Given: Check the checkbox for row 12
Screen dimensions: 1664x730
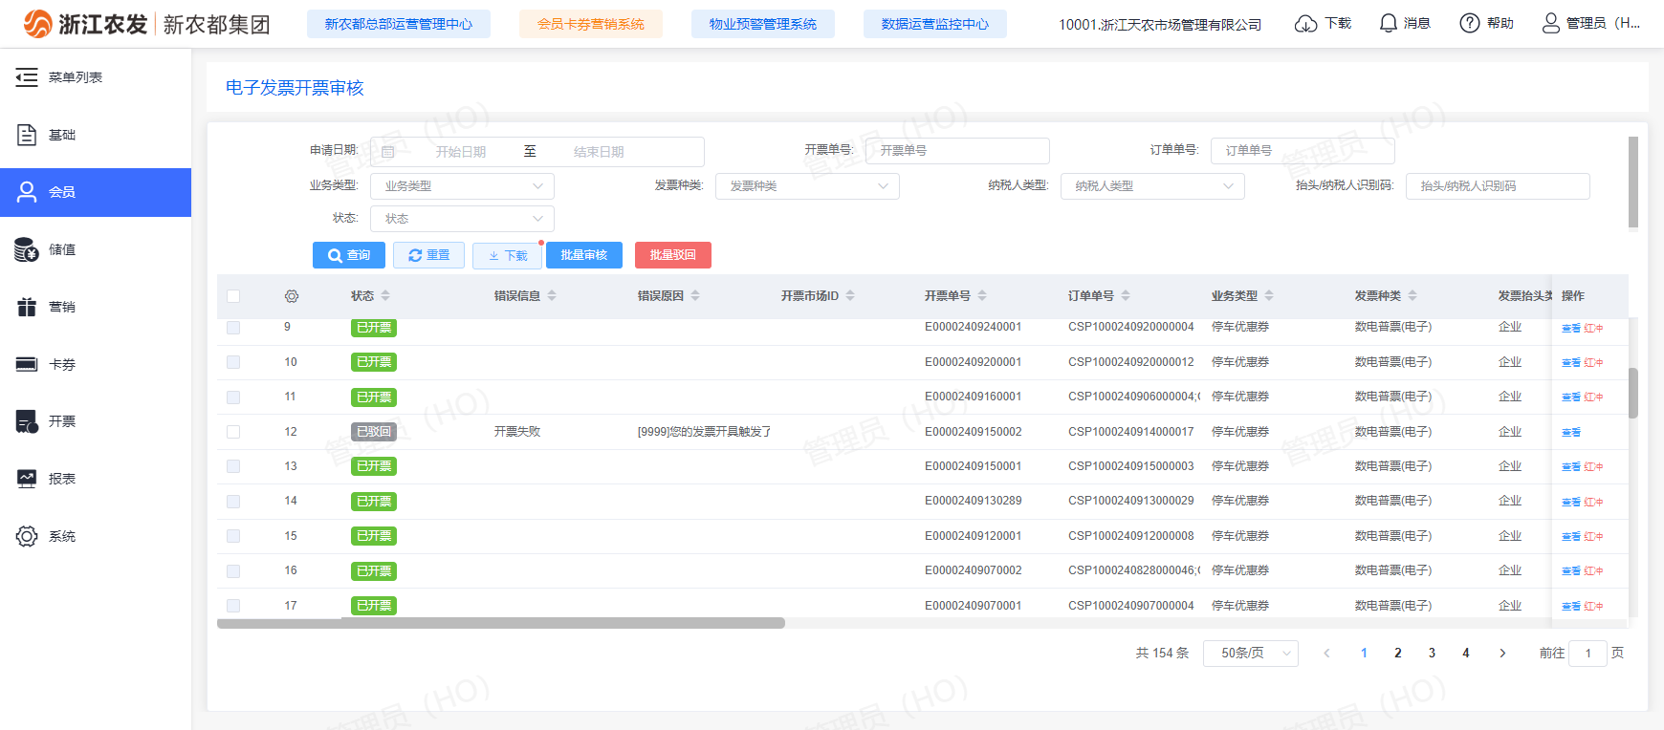Looking at the screenshot, I should click(233, 432).
